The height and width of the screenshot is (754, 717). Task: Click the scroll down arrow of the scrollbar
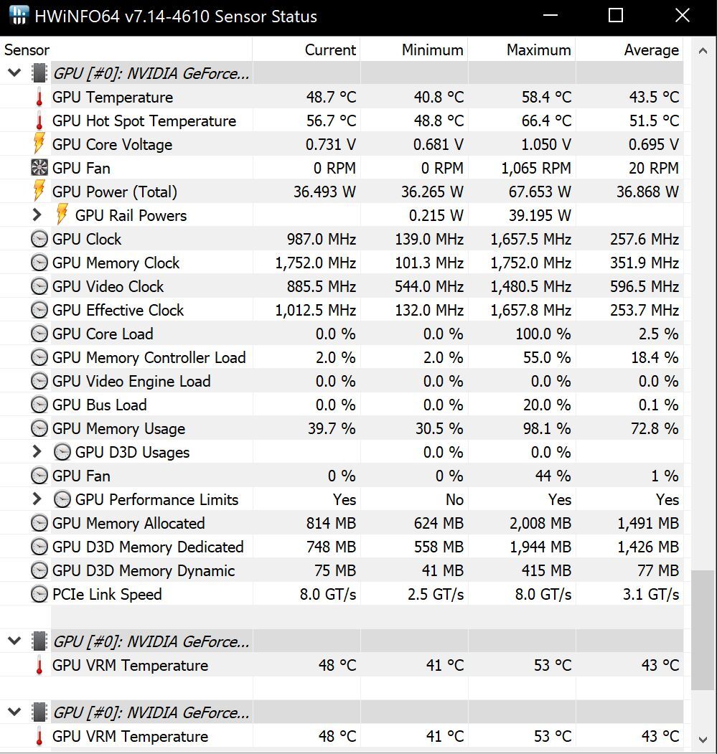point(703,738)
